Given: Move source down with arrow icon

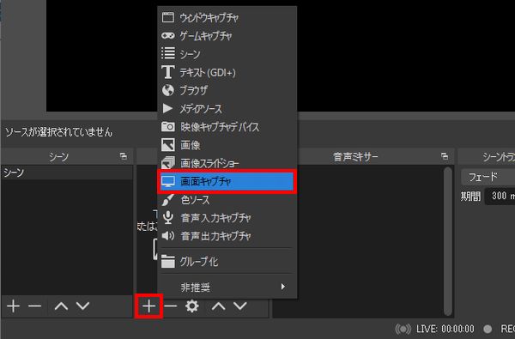Looking at the screenshot, I should point(240,306).
